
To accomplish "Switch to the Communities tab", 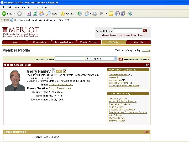I will (39, 42).
